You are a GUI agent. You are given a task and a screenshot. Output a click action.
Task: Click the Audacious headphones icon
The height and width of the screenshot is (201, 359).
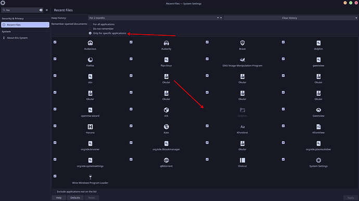[90, 43]
